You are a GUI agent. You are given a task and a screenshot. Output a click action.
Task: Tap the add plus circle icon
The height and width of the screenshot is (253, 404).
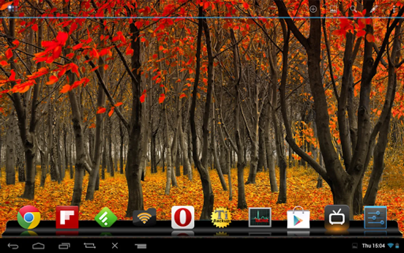(x=313, y=9)
